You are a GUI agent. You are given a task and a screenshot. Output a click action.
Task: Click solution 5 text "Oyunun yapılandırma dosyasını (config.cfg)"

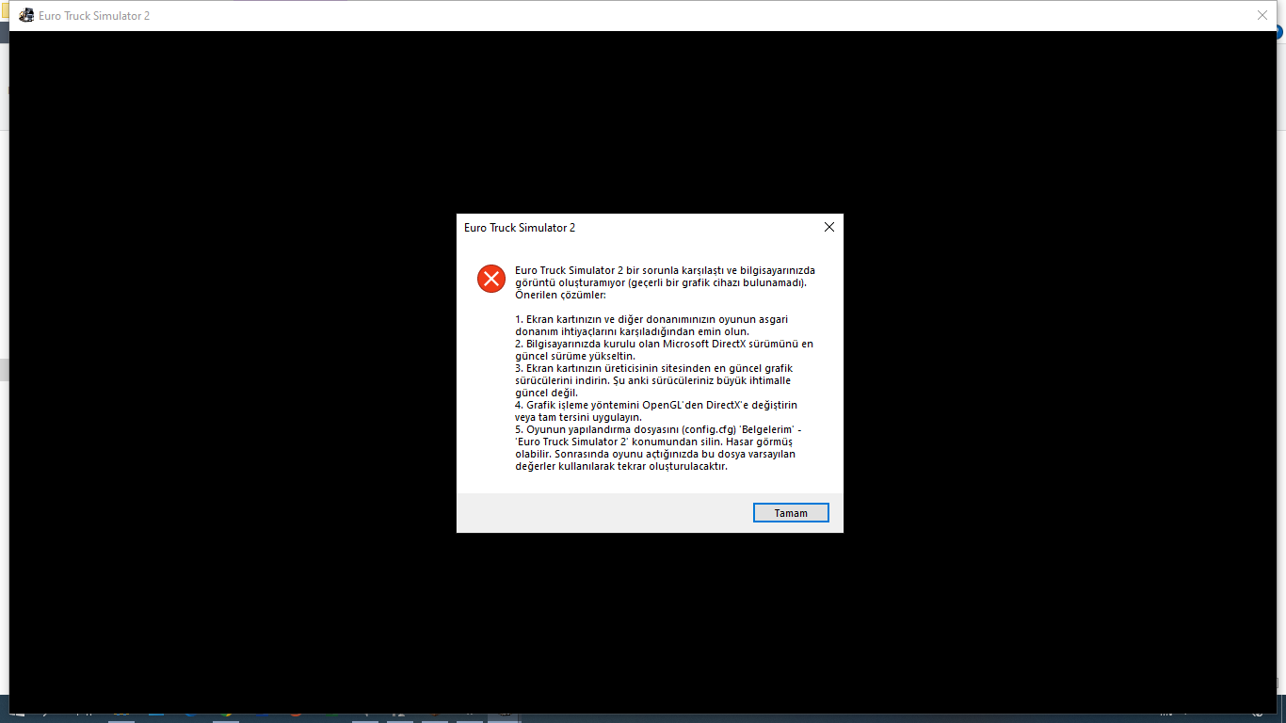pyautogui.click(x=658, y=447)
